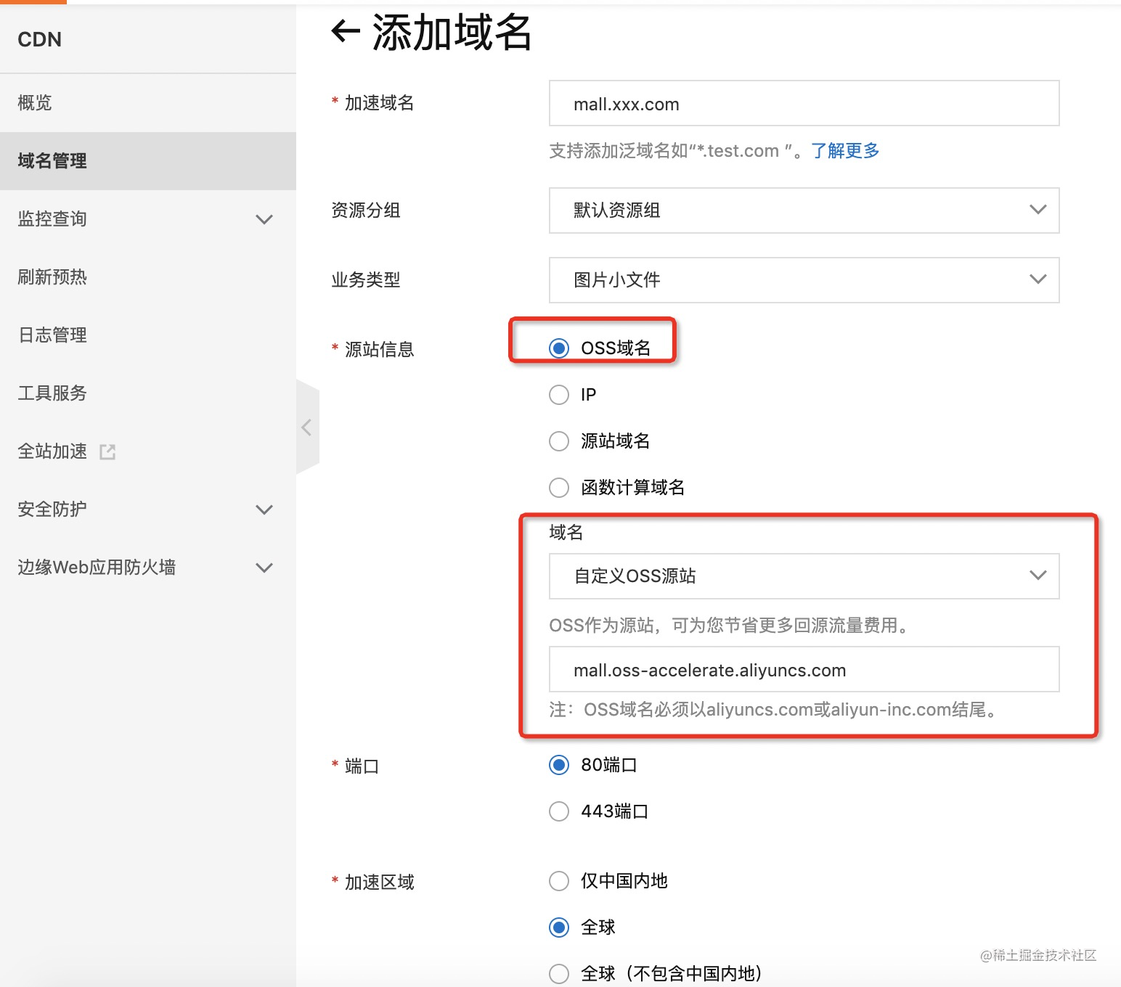Screen dimensions: 1121x987
Task: Click the 加速域名 input showing mall.xxx.com
Action: (802, 104)
